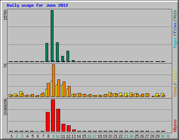Click the cyan 'Pages' legend label
179x140 pixels.
coord(175,43)
